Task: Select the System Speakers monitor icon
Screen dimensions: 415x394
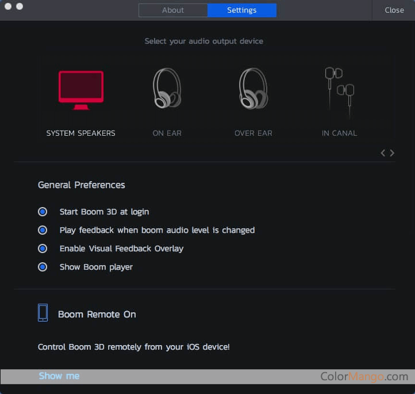Action: pos(81,90)
